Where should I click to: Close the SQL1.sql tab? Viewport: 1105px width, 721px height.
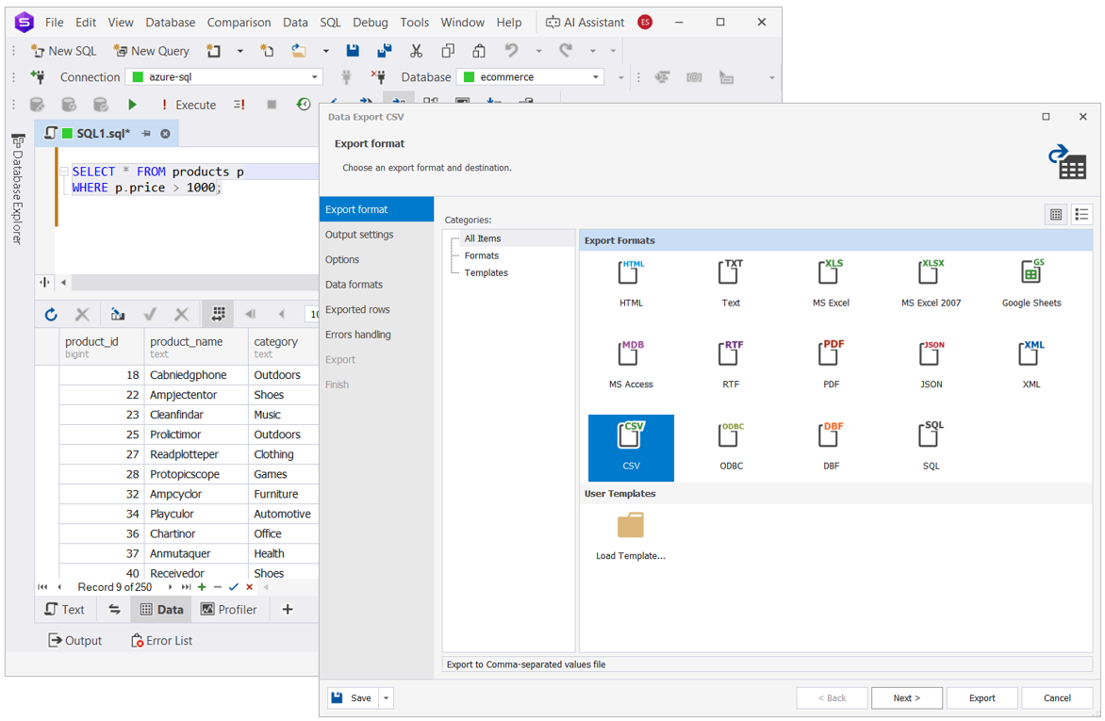pyautogui.click(x=165, y=133)
